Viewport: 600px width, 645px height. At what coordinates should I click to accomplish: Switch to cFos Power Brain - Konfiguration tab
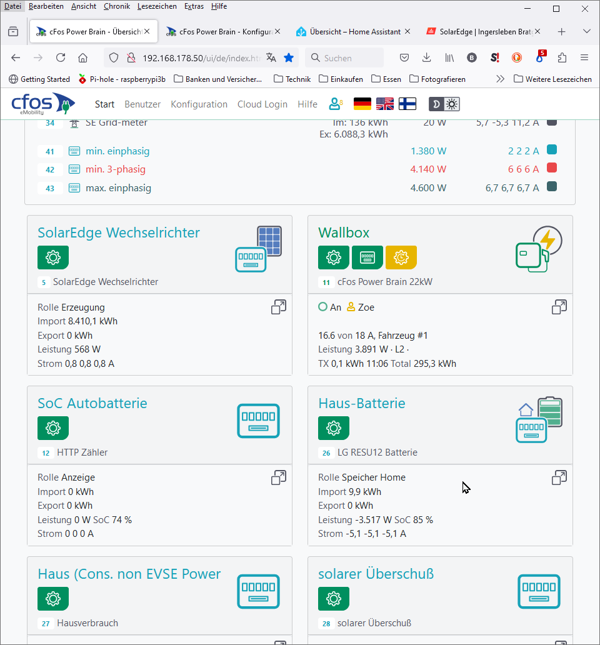223,32
